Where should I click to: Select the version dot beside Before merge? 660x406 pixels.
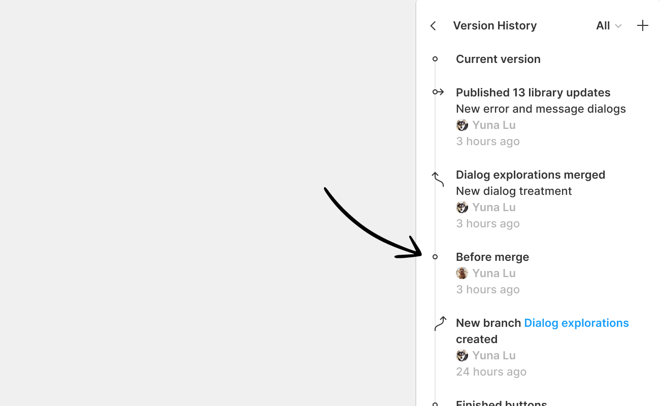(x=435, y=257)
